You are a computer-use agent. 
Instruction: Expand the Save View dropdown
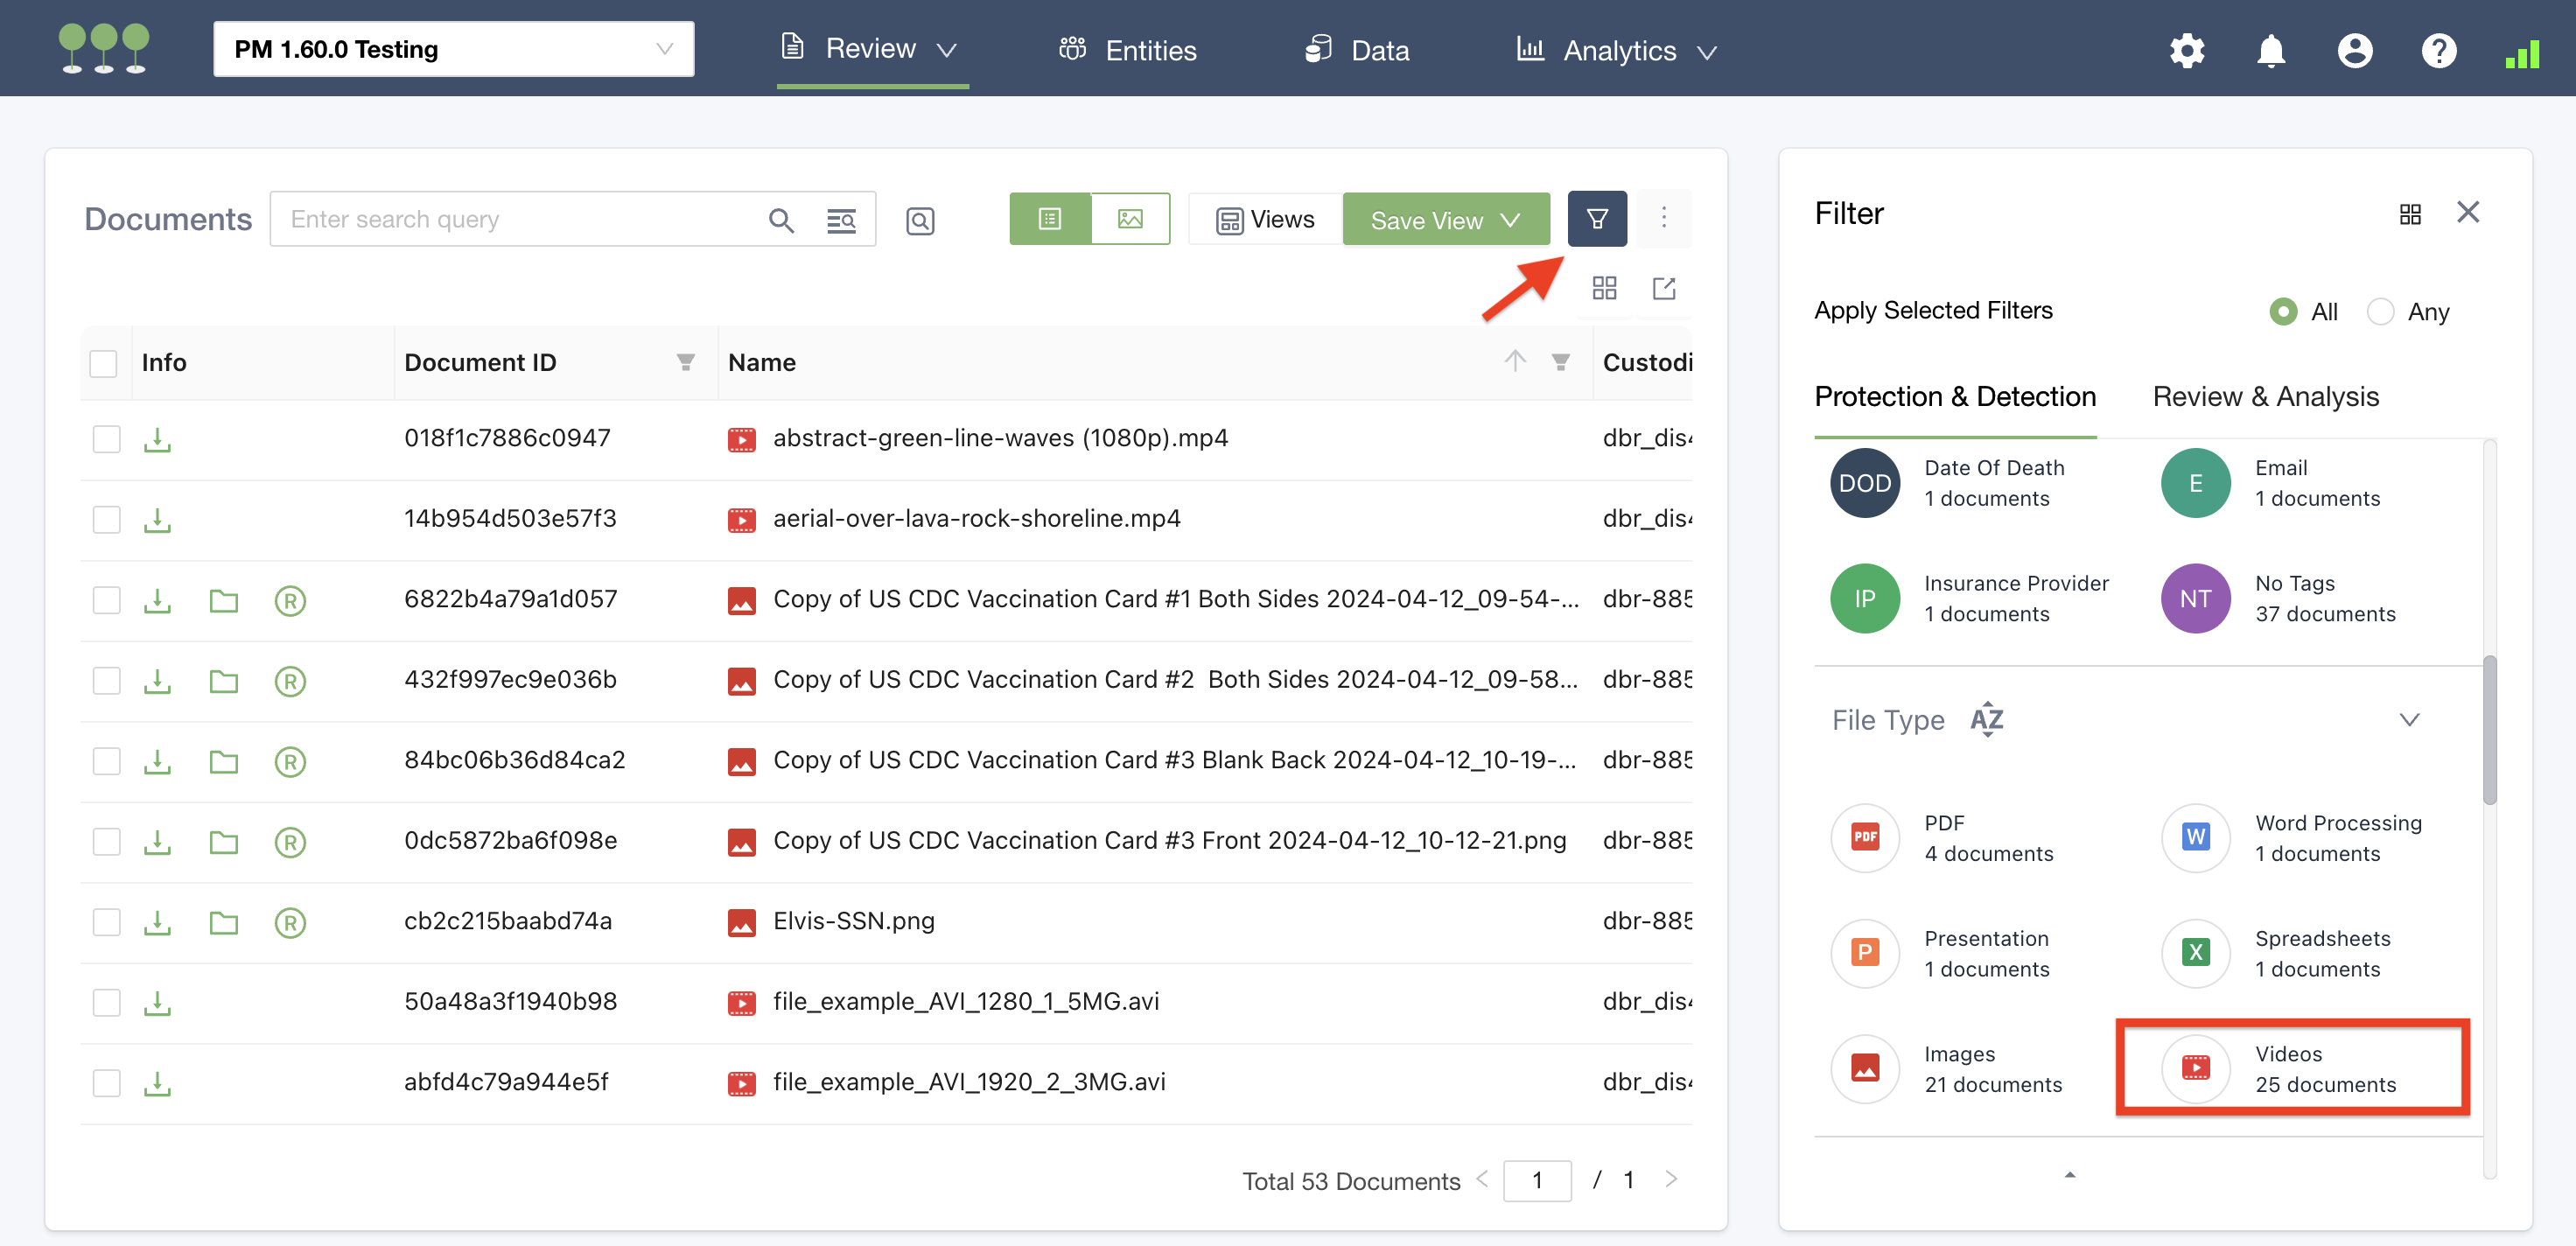click(1510, 220)
